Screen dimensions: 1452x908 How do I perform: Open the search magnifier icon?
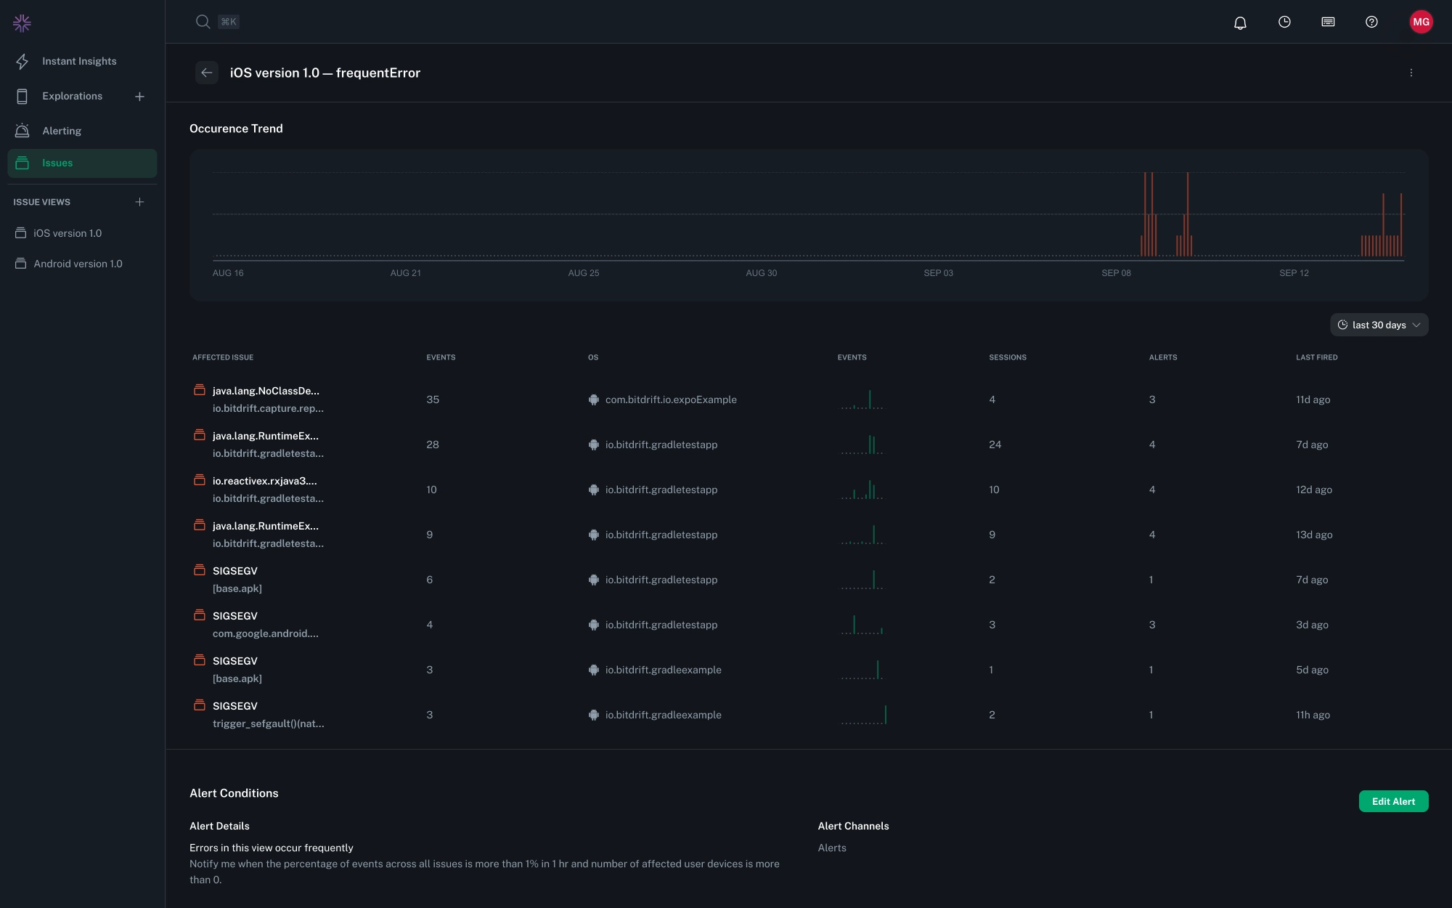[203, 22]
